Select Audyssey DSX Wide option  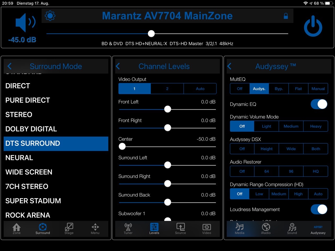pos(291,149)
